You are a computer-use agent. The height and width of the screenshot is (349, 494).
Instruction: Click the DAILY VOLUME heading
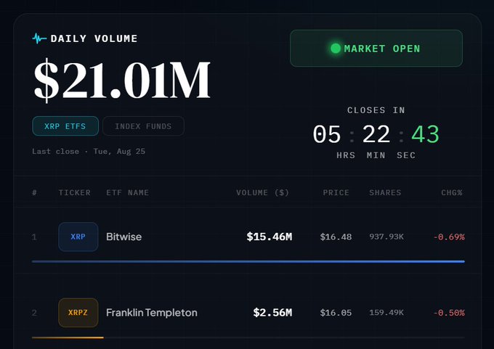(x=94, y=38)
